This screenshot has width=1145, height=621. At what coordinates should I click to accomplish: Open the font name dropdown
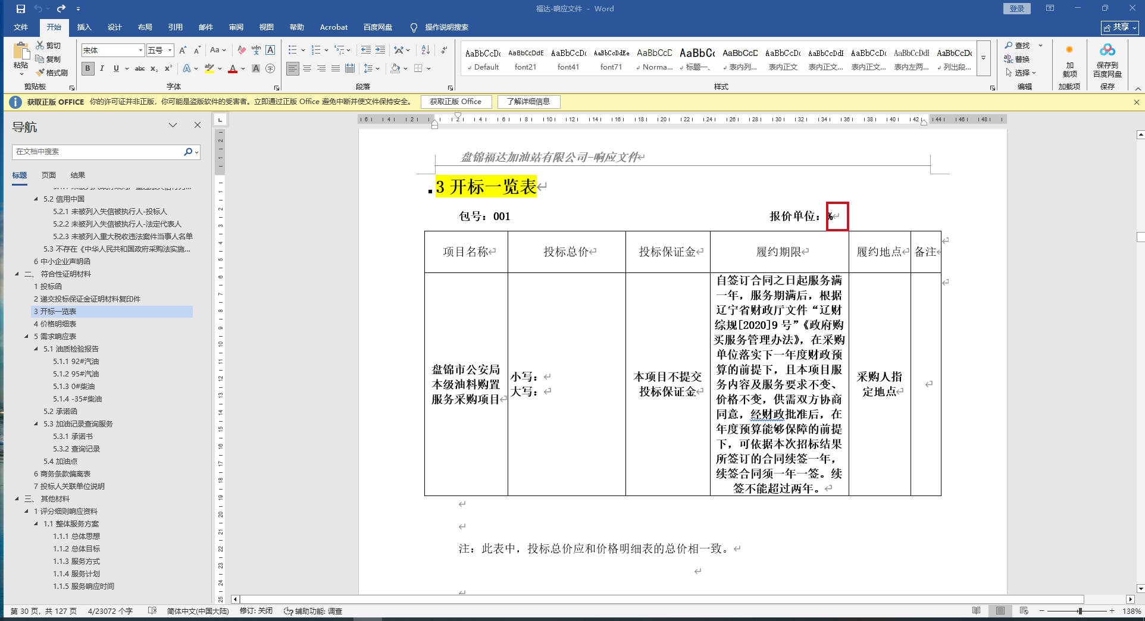pyautogui.click(x=140, y=51)
